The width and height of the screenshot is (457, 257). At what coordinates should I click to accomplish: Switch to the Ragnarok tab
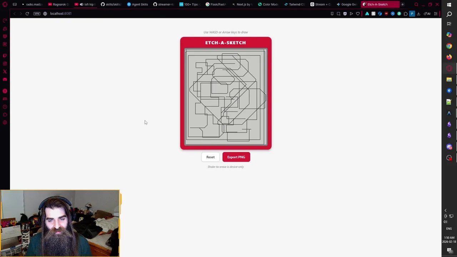59,4
